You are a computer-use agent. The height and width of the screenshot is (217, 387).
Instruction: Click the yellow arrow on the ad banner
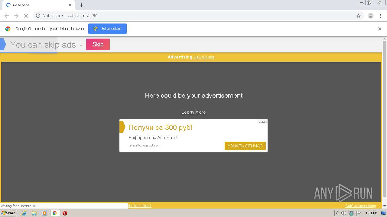122,127
